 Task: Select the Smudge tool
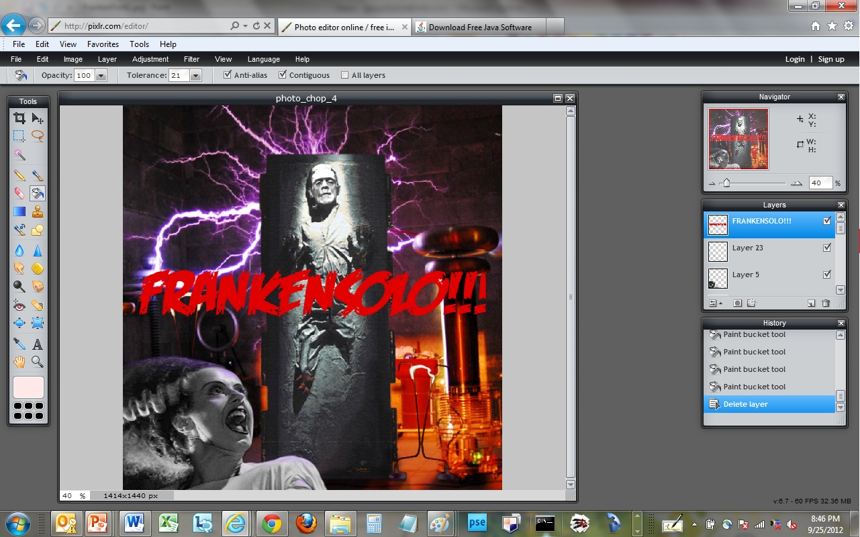19,268
